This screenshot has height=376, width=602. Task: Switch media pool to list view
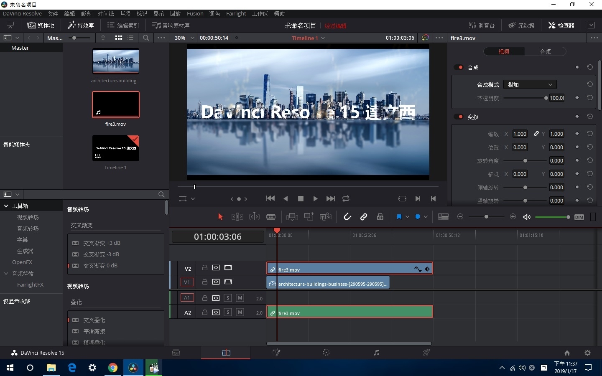pos(130,38)
